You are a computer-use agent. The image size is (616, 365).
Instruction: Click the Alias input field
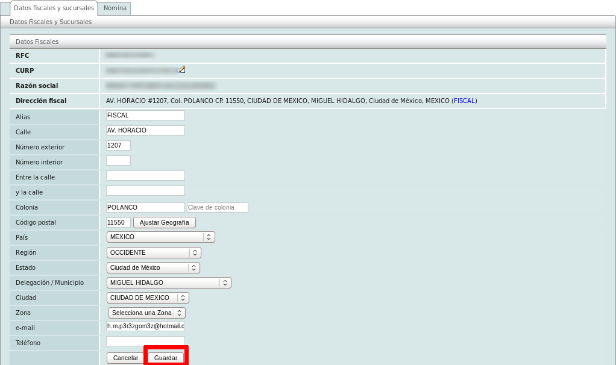(145, 115)
